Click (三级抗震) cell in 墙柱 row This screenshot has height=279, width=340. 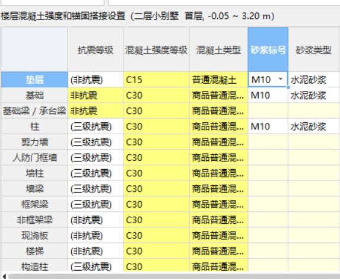click(x=96, y=173)
